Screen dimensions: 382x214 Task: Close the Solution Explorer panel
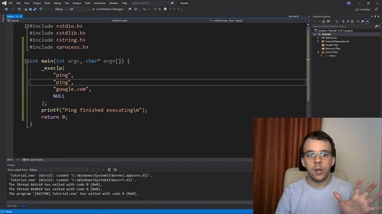pos(378,17)
